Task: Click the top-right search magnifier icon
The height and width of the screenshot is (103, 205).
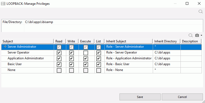Action: point(201,12)
